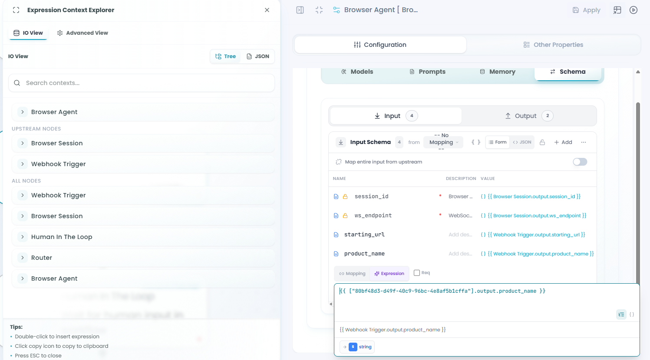The width and height of the screenshot is (650, 360).
Task: Click the minimize/shrink arrows icon in header
Action: click(x=319, y=10)
